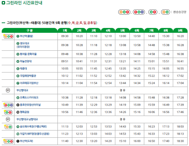Click 14:11 time in the 하늘전망대 row
The image size is (189, 146).
click(137, 61)
